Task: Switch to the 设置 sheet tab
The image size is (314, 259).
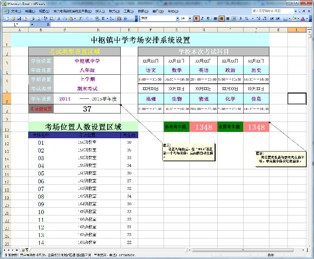Action: tap(25, 250)
